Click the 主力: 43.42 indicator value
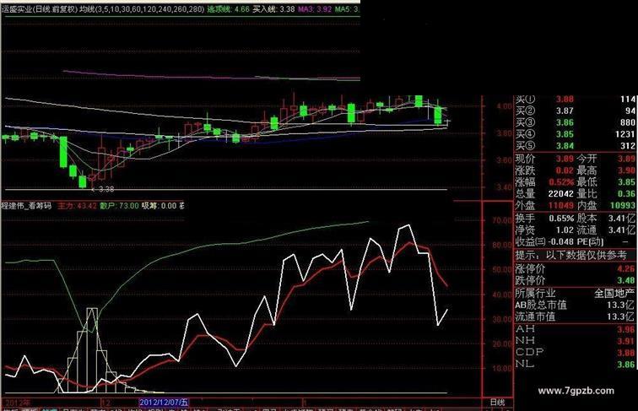 click(x=77, y=206)
